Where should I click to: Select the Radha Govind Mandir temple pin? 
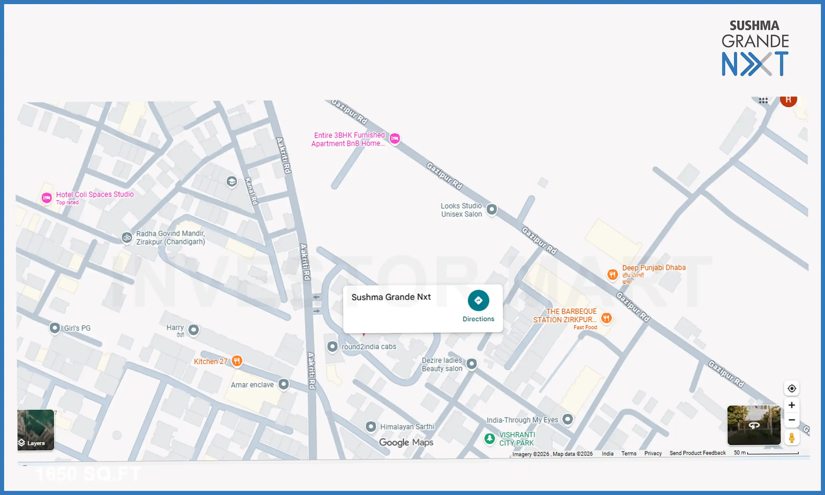[127, 238]
